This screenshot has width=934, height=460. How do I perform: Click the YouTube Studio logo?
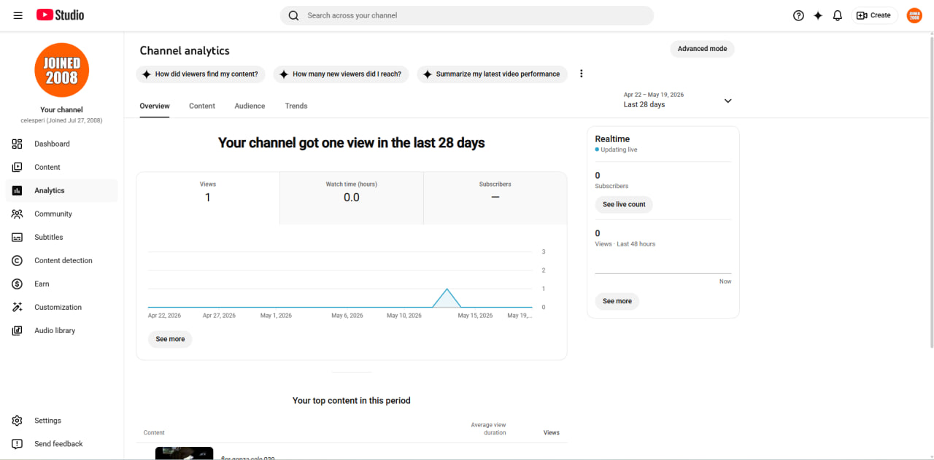[61, 15]
